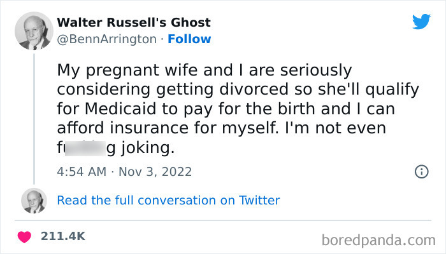
Task: Click the Twitter bird logo
Action: click(x=421, y=22)
